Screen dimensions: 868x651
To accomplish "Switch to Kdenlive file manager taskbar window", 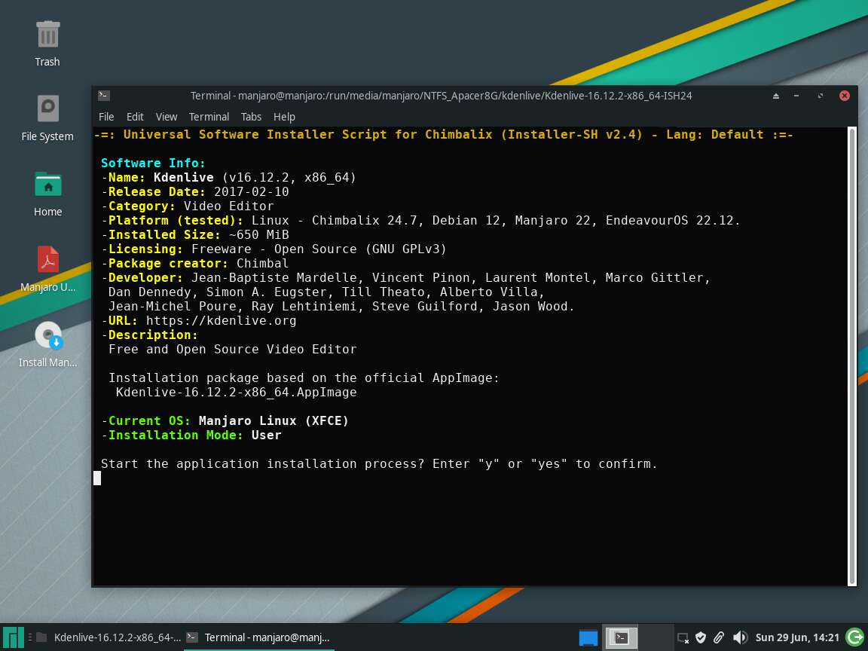I will pos(108,637).
